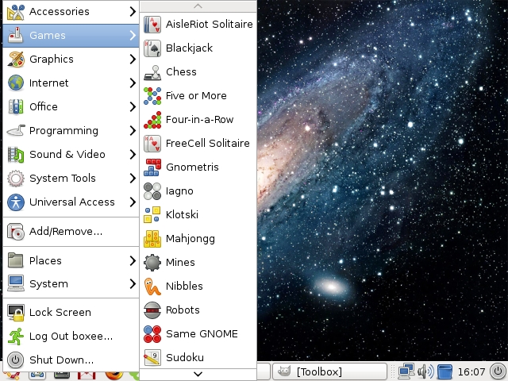
Task: Expand the Internet submenu arrow
Action: click(x=133, y=83)
